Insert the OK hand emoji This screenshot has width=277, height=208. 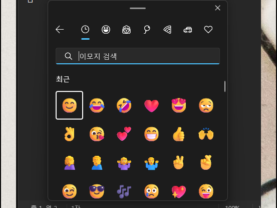coord(70,134)
